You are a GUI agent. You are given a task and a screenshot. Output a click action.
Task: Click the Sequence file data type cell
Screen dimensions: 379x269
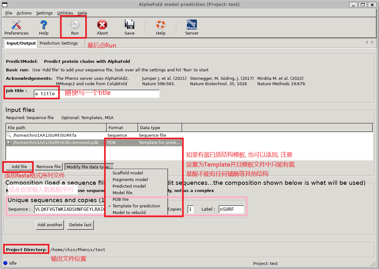click(x=152, y=135)
